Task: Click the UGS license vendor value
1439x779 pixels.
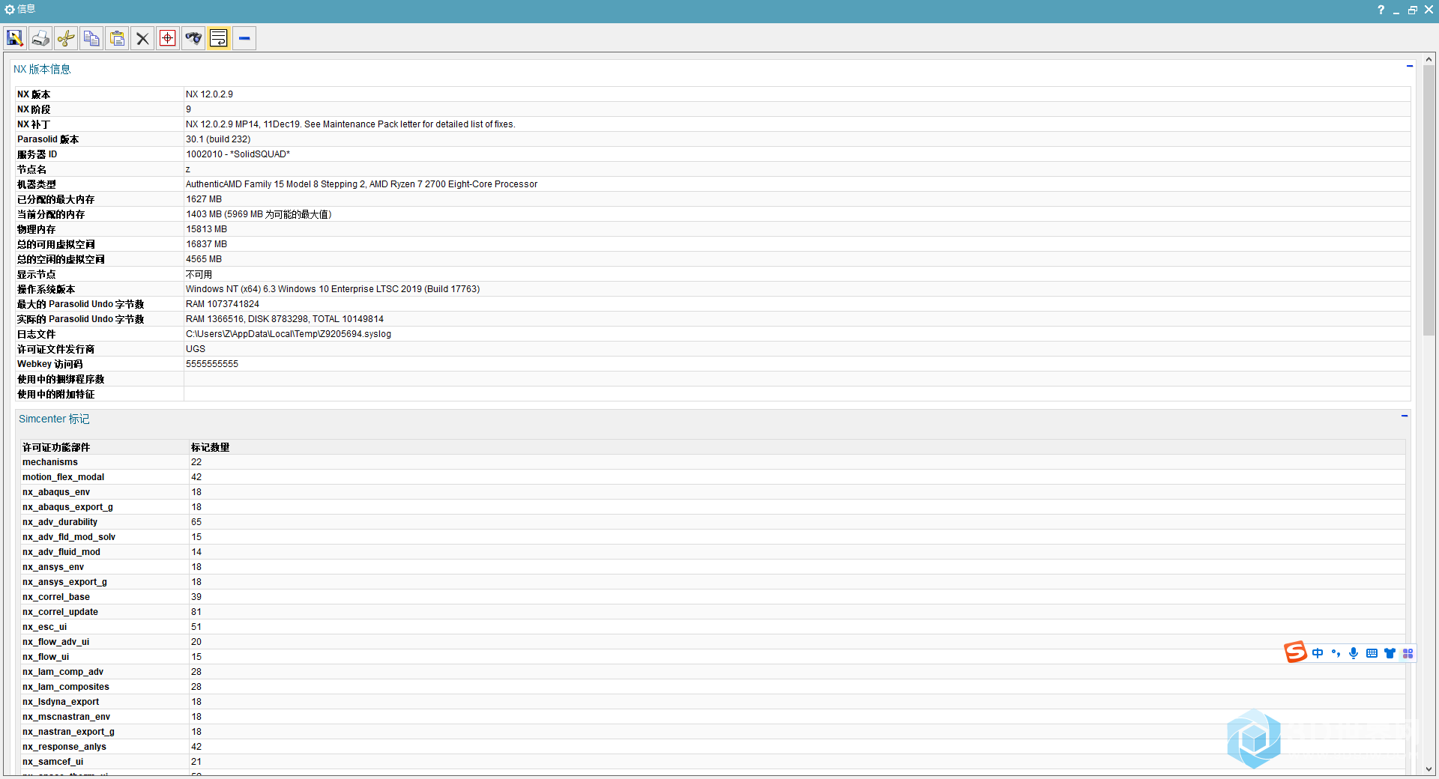Action: tap(196, 349)
